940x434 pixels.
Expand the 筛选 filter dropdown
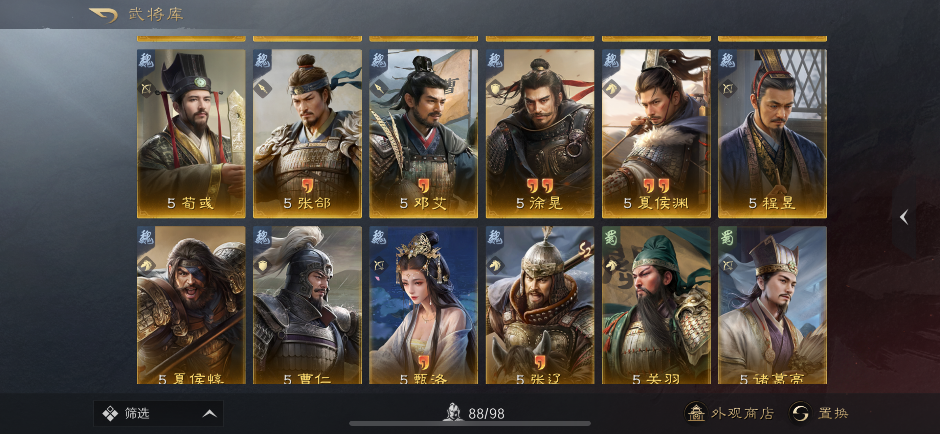click(158, 413)
